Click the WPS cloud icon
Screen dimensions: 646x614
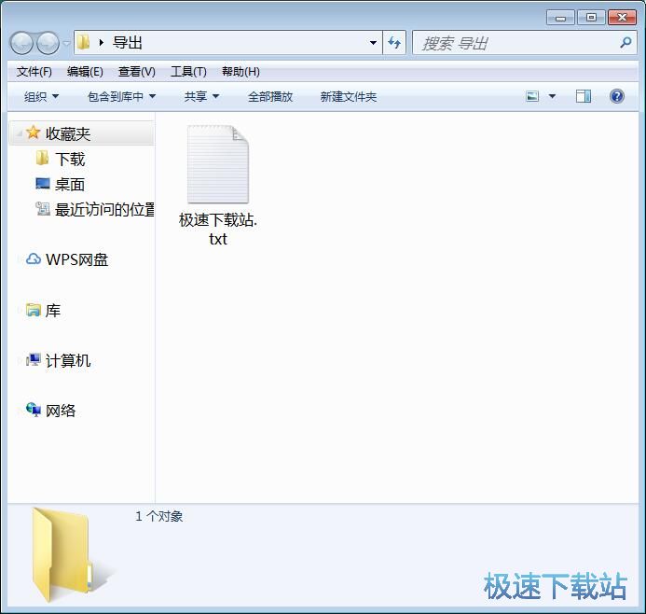pyautogui.click(x=34, y=259)
